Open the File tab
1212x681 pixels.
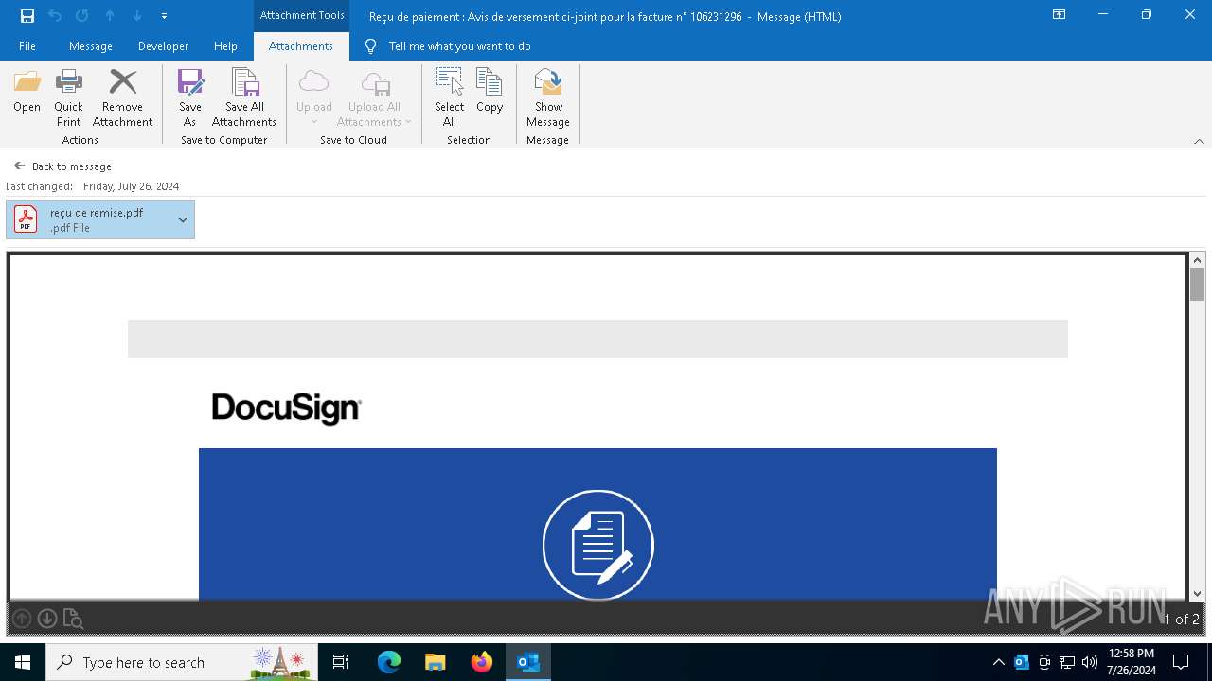[27, 46]
